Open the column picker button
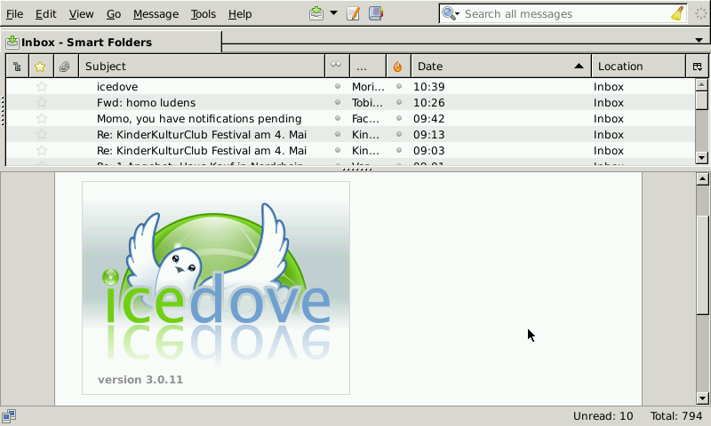This screenshot has width=711, height=426. (697, 67)
